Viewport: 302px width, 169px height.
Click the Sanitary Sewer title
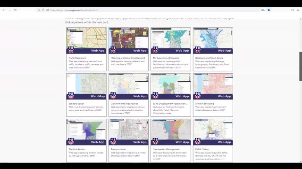point(76,104)
